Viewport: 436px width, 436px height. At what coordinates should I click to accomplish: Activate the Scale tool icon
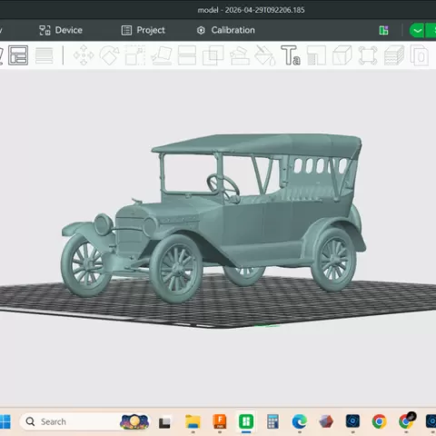[x=135, y=55]
